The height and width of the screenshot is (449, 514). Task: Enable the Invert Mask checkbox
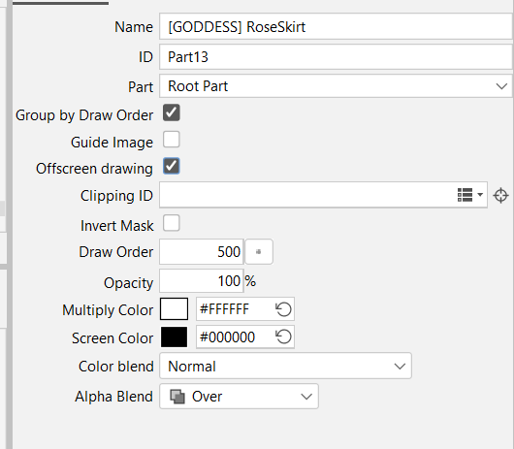pos(171,223)
